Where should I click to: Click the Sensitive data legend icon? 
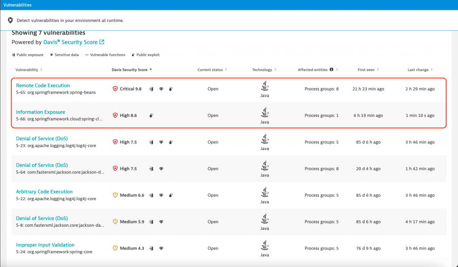(51, 55)
